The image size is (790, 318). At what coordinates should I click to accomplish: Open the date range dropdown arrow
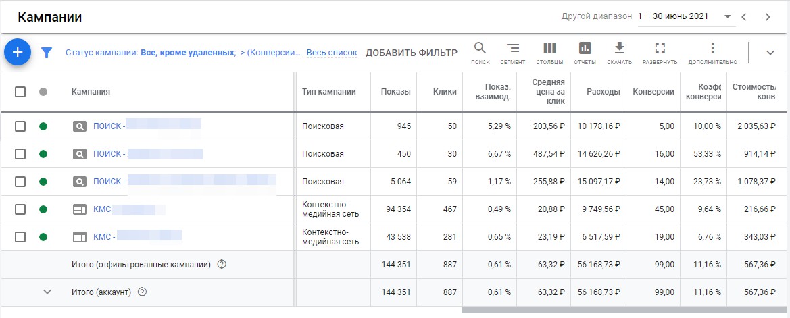coord(727,17)
